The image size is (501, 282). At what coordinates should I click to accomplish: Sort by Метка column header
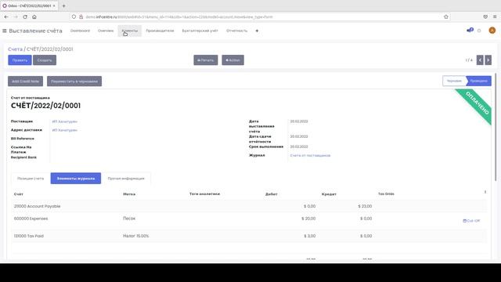tap(129, 194)
